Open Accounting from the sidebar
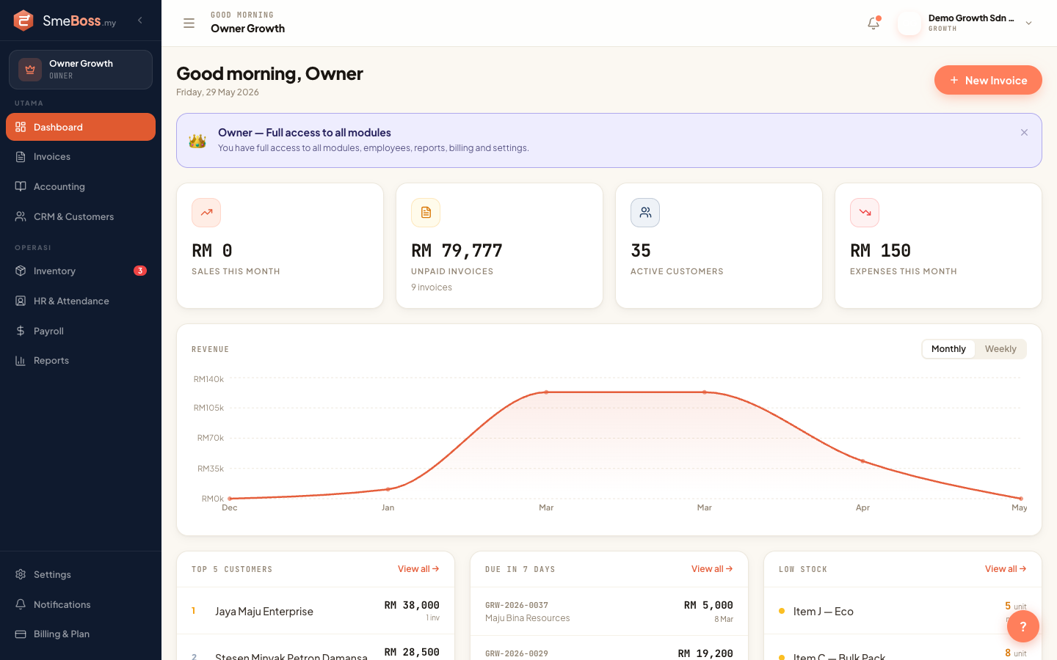This screenshot has width=1057, height=660. [81, 187]
